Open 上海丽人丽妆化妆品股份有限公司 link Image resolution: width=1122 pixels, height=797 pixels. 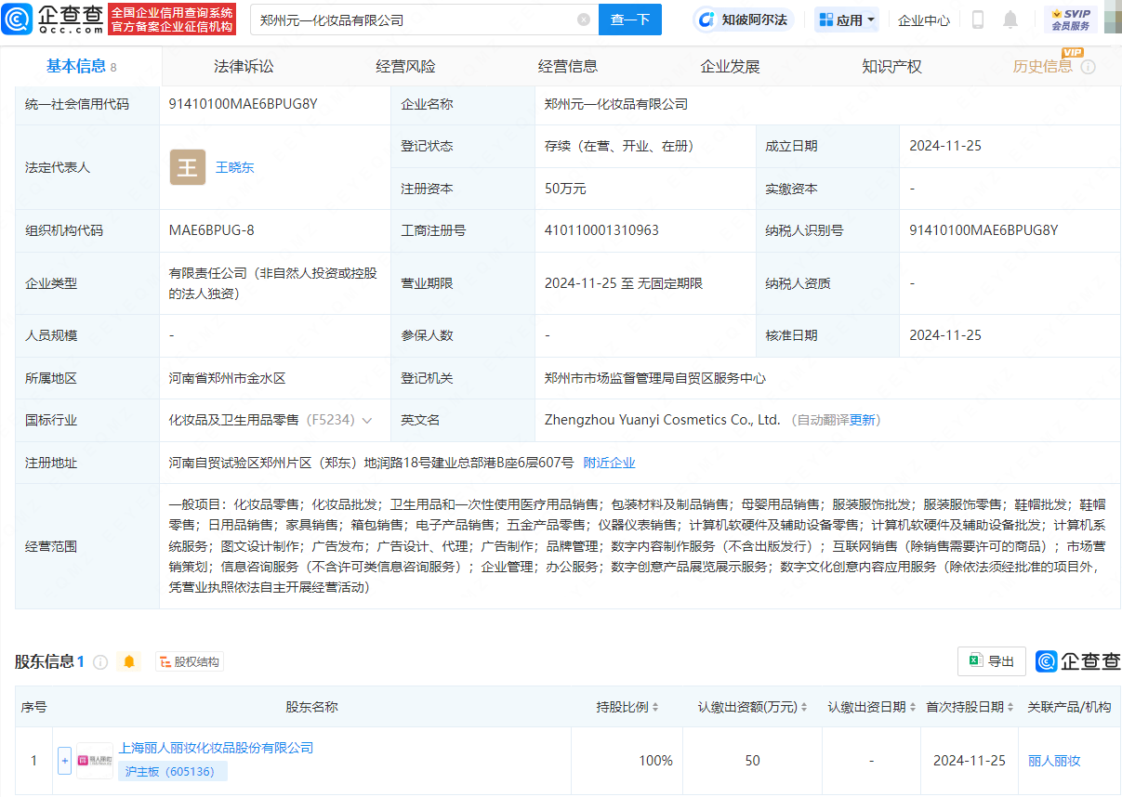pos(216,748)
